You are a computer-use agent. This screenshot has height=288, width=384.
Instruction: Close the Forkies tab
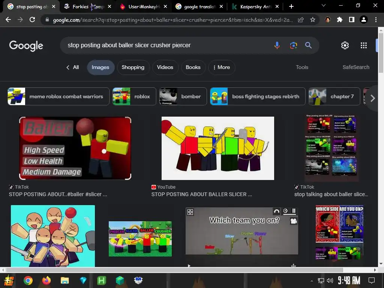[109, 7]
